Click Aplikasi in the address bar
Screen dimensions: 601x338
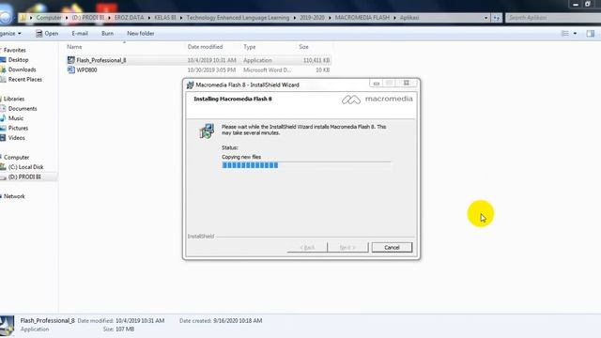click(409, 18)
